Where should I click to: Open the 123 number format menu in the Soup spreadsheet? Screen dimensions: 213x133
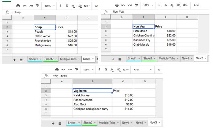[x=87, y=6]
